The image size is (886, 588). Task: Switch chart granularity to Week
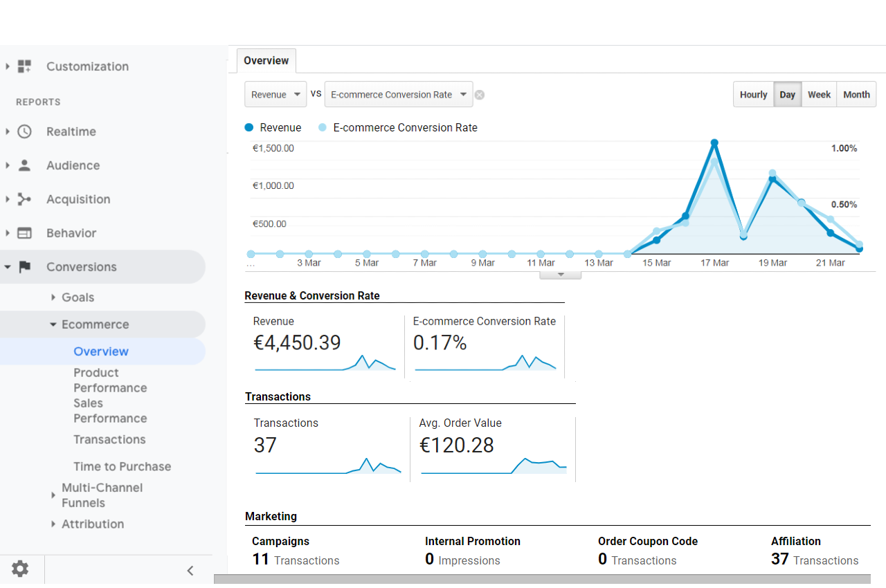[819, 95]
